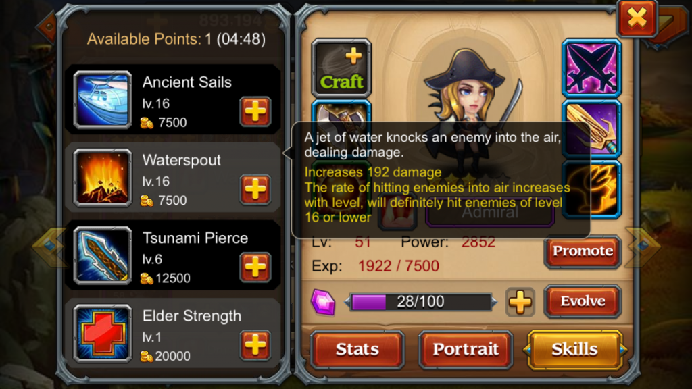Add soul stones with plus button
The height and width of the screenshot is (389, 692).
520,303
